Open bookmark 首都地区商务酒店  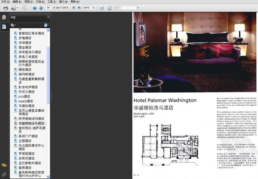(31, 33)
